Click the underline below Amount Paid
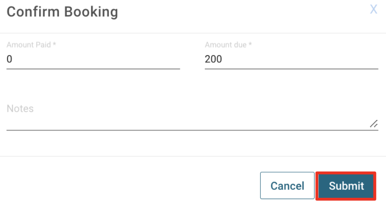The width and height of the screenshot is (386, 202). [x=93, y=68]
